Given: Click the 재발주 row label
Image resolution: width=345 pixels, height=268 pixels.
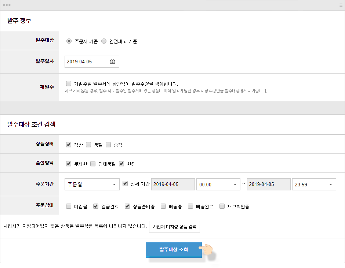Looking at the screenshot, I should (x=47, y=87).
